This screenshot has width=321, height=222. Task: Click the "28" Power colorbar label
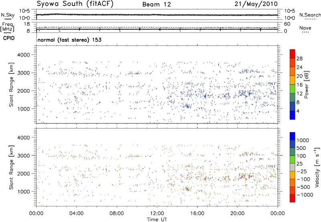click(299, 59)
